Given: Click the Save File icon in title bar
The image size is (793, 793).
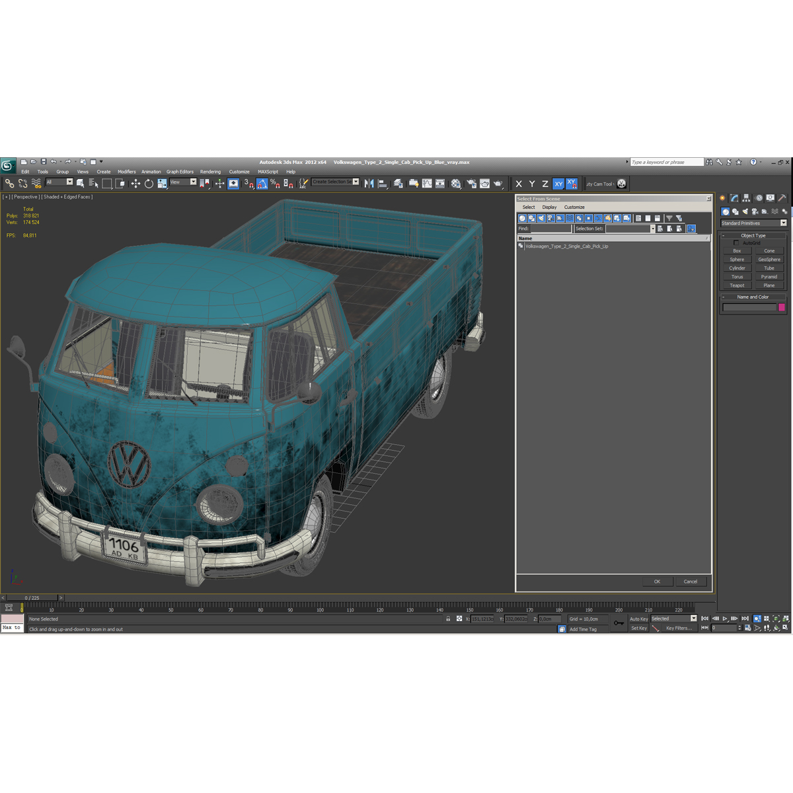Looking at the screenshot, I should pos(44,162).
